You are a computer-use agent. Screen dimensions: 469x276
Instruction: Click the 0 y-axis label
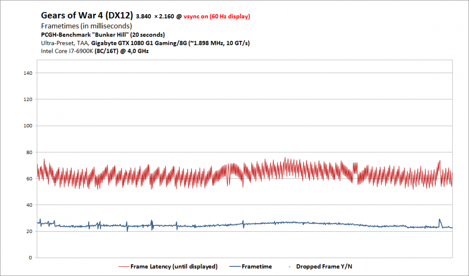[31, 258]
